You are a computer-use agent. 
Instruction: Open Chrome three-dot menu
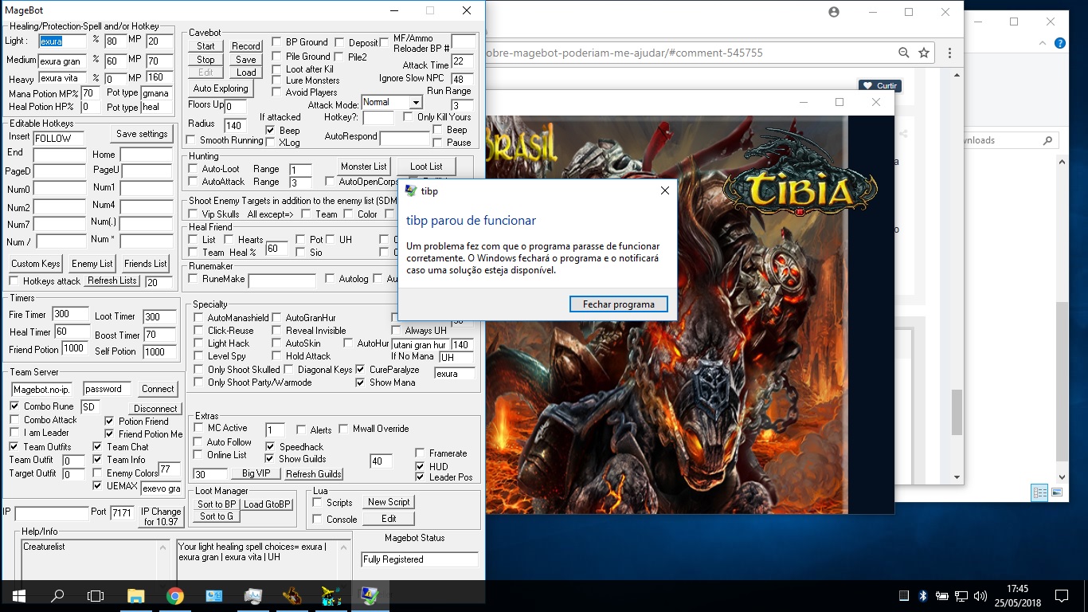click(949, 53)
